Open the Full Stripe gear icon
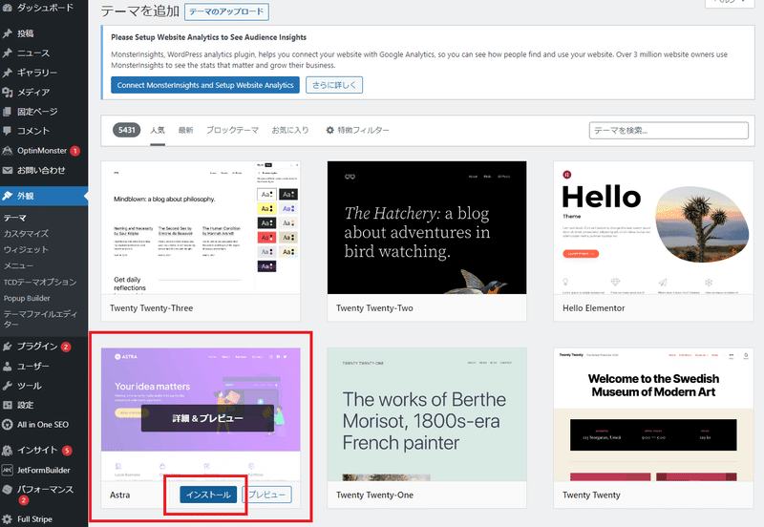 click(x=7, y=519)
